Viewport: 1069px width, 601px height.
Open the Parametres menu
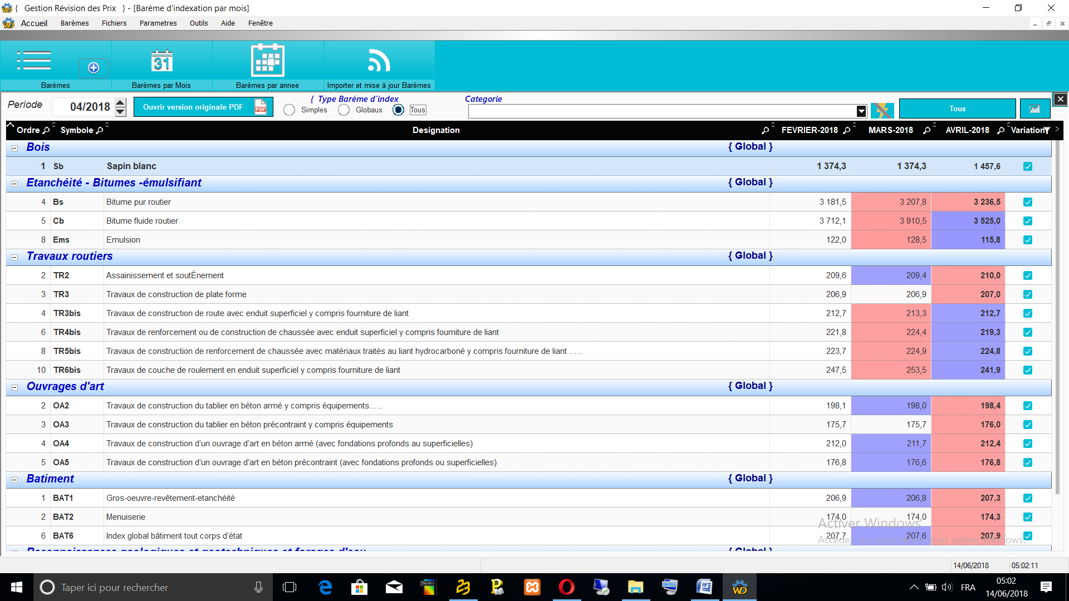coord(158,23)
